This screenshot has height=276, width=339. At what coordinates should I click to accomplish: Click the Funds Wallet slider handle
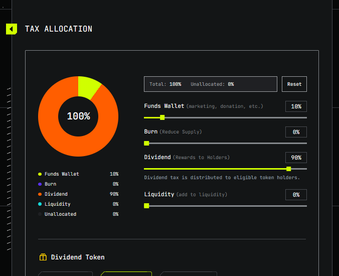pyautogui.click(x=162, y=117)
